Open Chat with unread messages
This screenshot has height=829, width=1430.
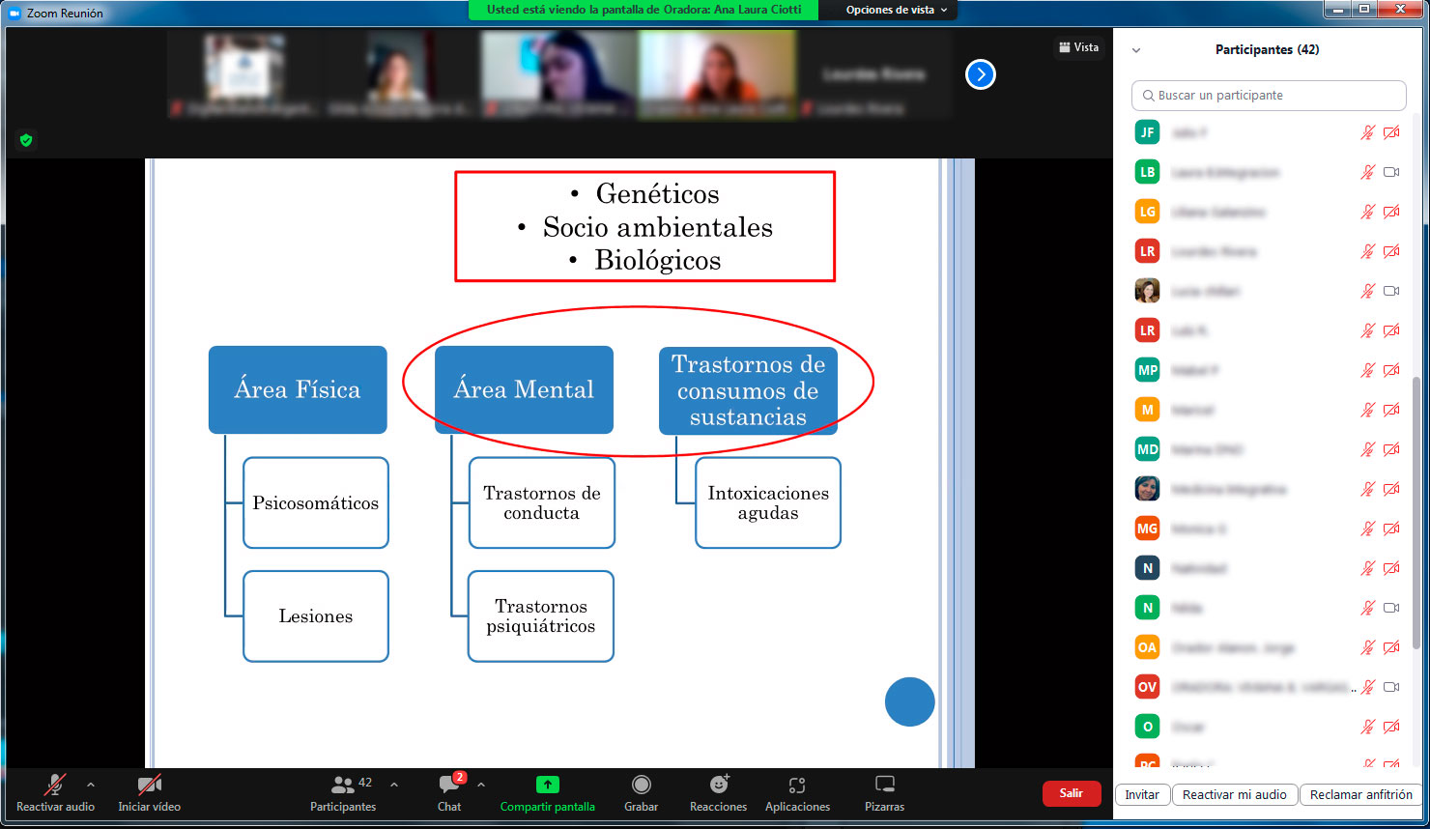pyautogui.click(x=449, y=785)
